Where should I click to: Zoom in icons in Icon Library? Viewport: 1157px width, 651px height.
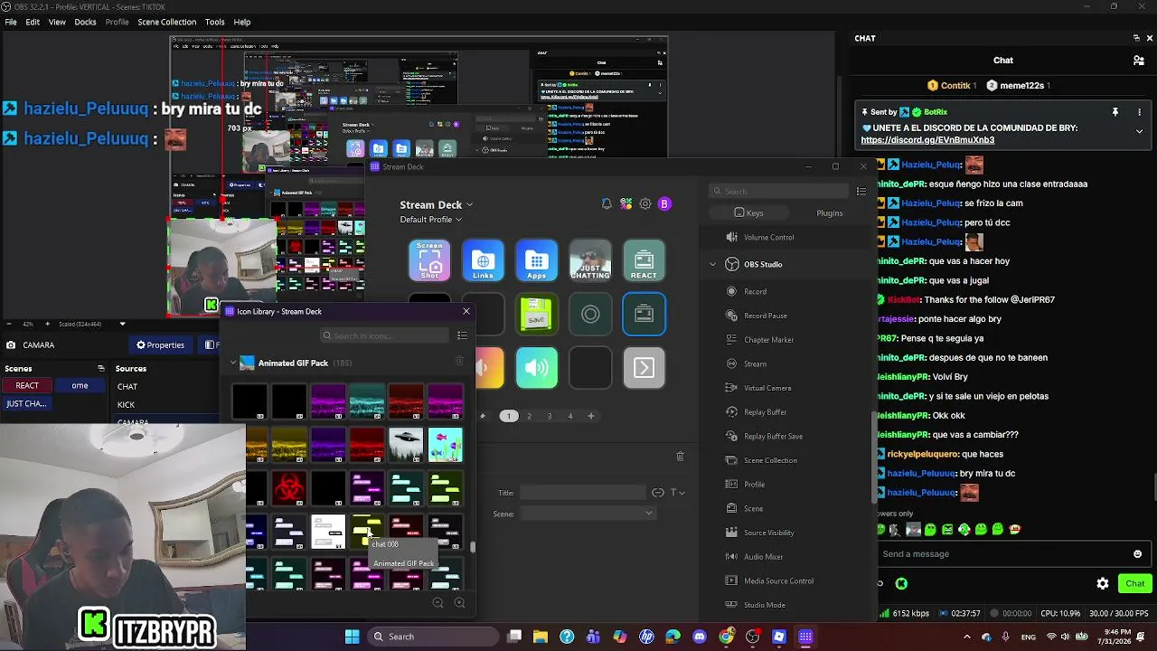[459, 603]
